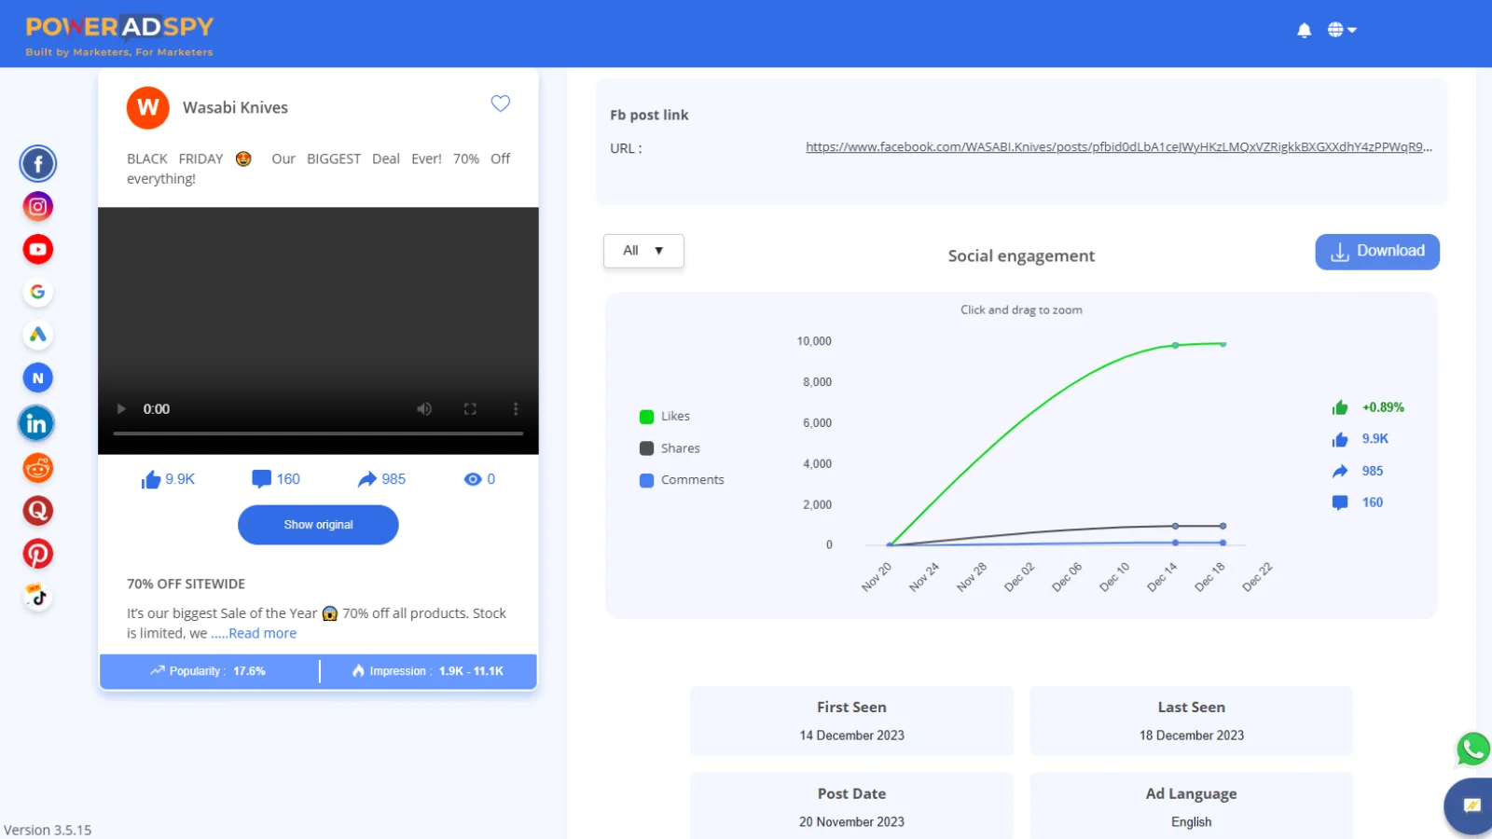The height and width of the screenshot is (839, 1492).
Task: Toggle the Comments series in the legend
Action: [682, 480]
